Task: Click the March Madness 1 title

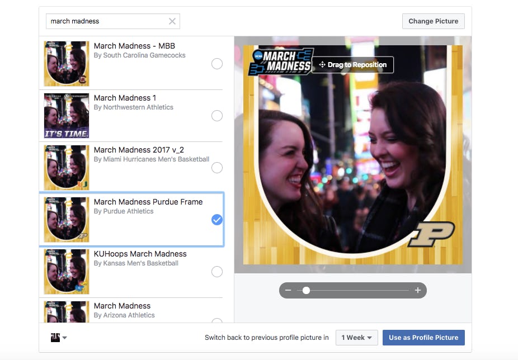Action: coord(125,98)
